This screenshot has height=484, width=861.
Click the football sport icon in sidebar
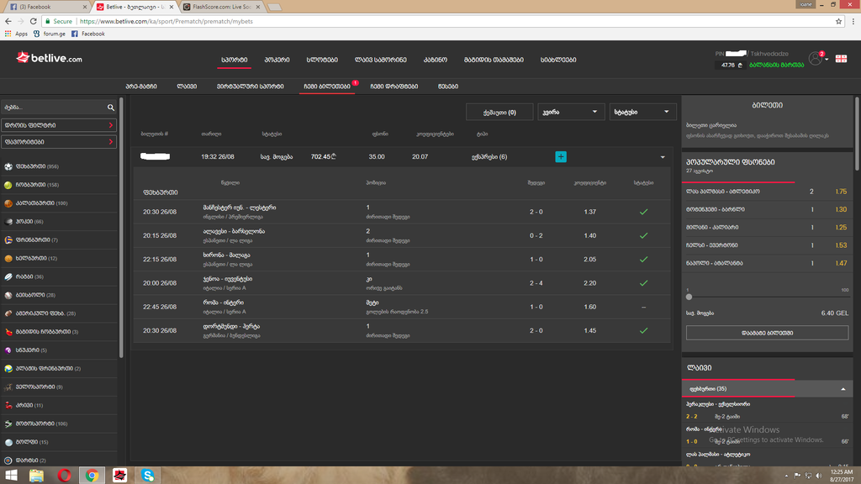click(x=8, y=166)
